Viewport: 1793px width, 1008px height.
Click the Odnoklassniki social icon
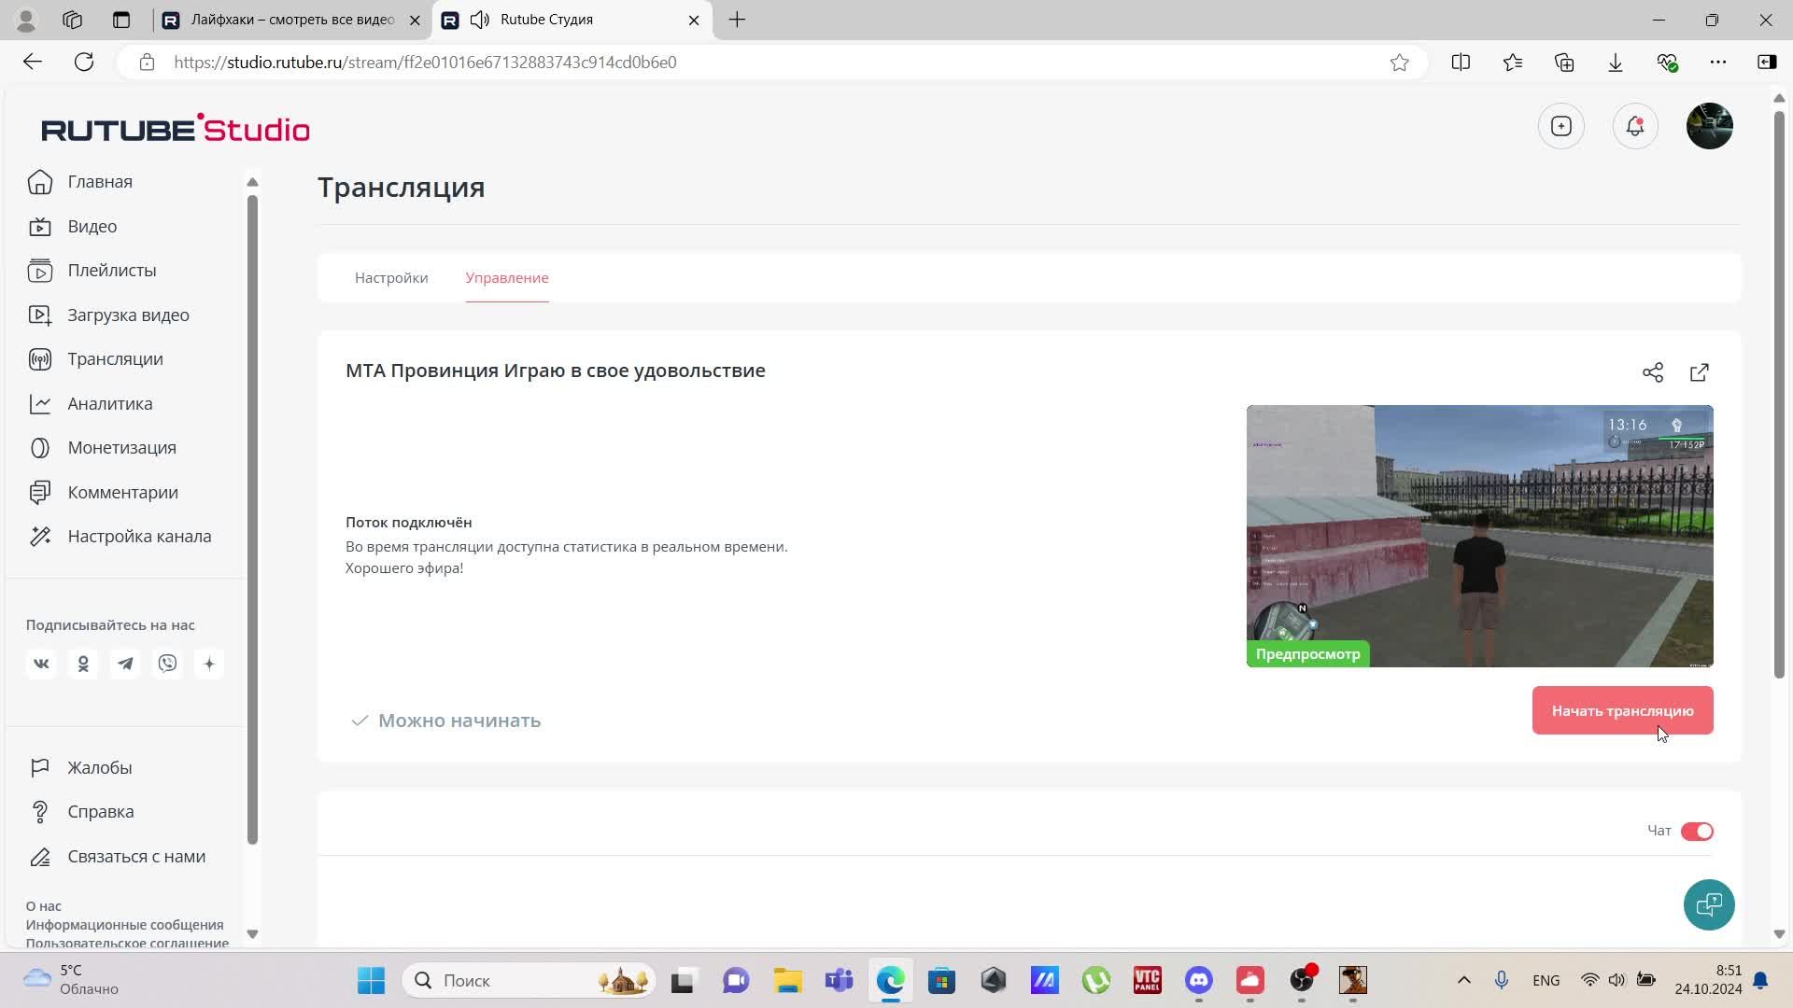click(83, 664)
